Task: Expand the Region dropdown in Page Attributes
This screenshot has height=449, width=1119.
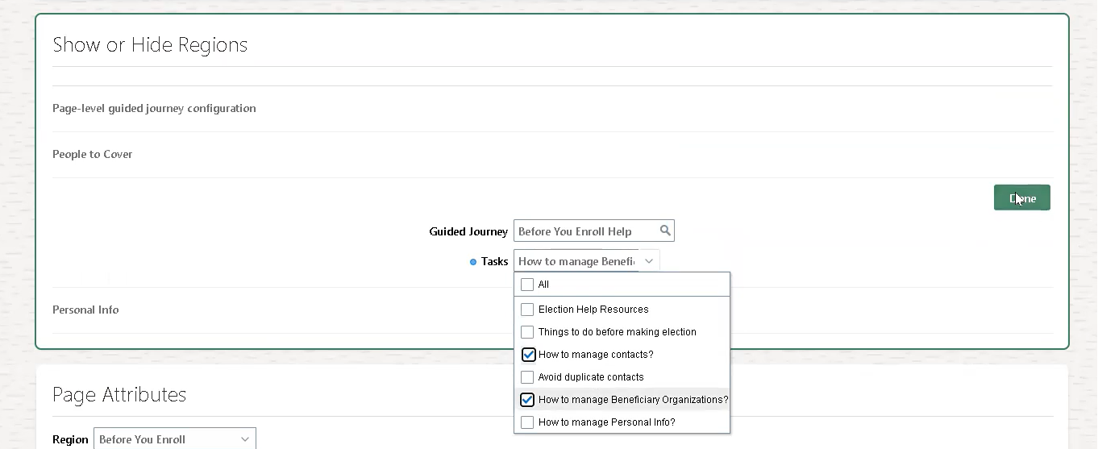Action: click(244, 439)
